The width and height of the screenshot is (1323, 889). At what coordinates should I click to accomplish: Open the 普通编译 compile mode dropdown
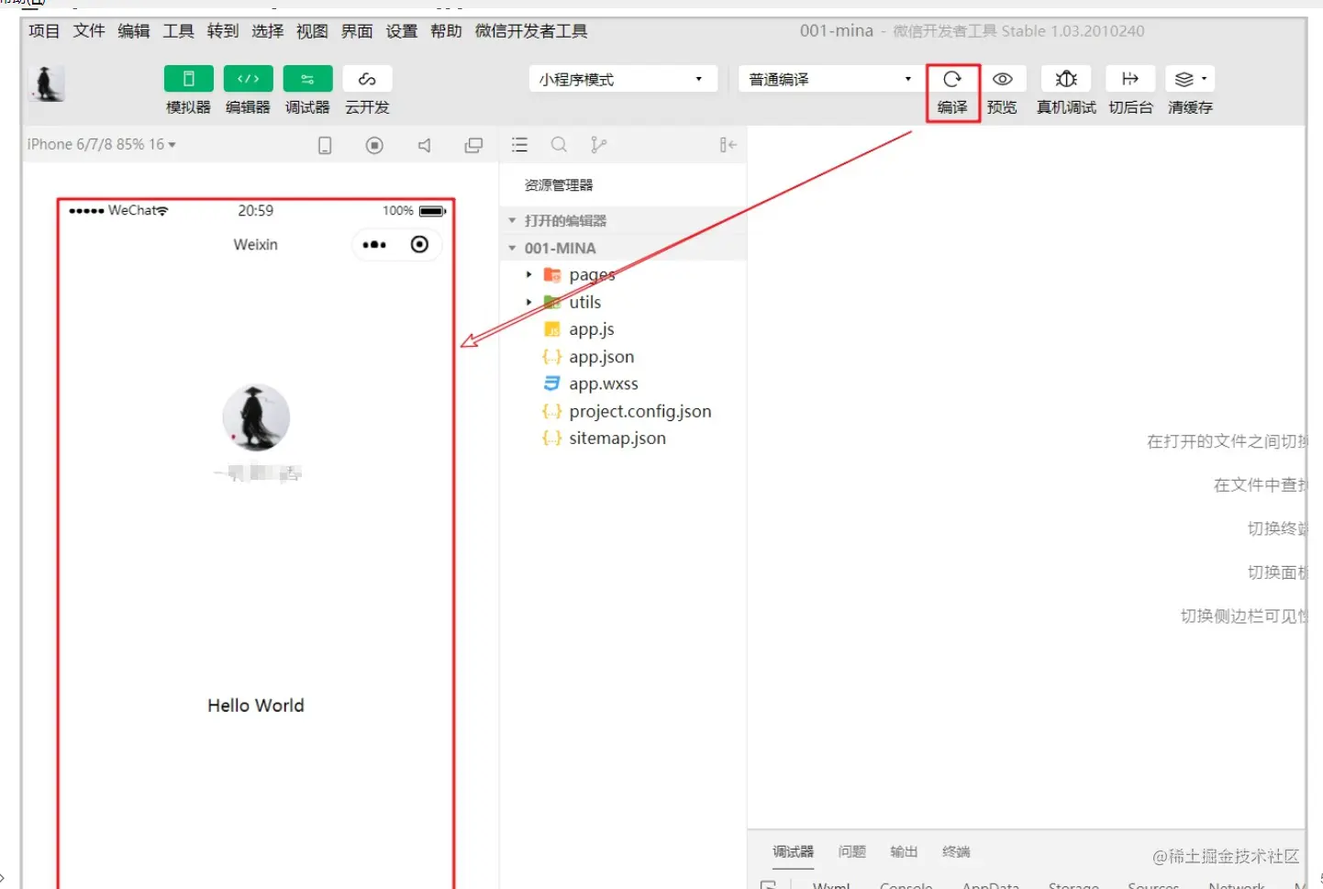830,79
